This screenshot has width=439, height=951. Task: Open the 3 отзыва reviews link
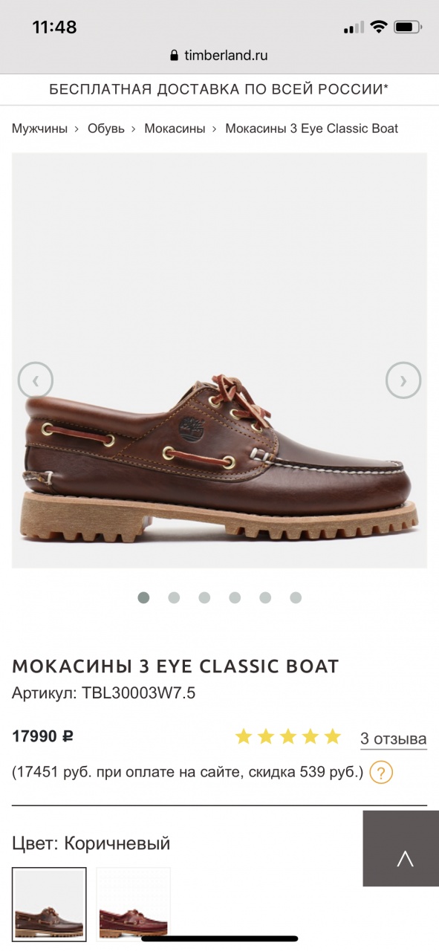[x=394, y=739]
